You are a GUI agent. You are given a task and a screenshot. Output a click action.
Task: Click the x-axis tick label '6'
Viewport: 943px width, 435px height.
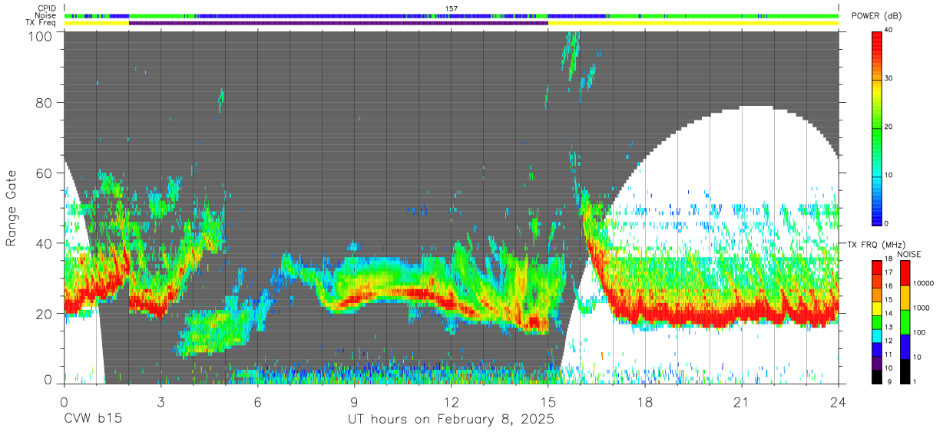[257, 402]
